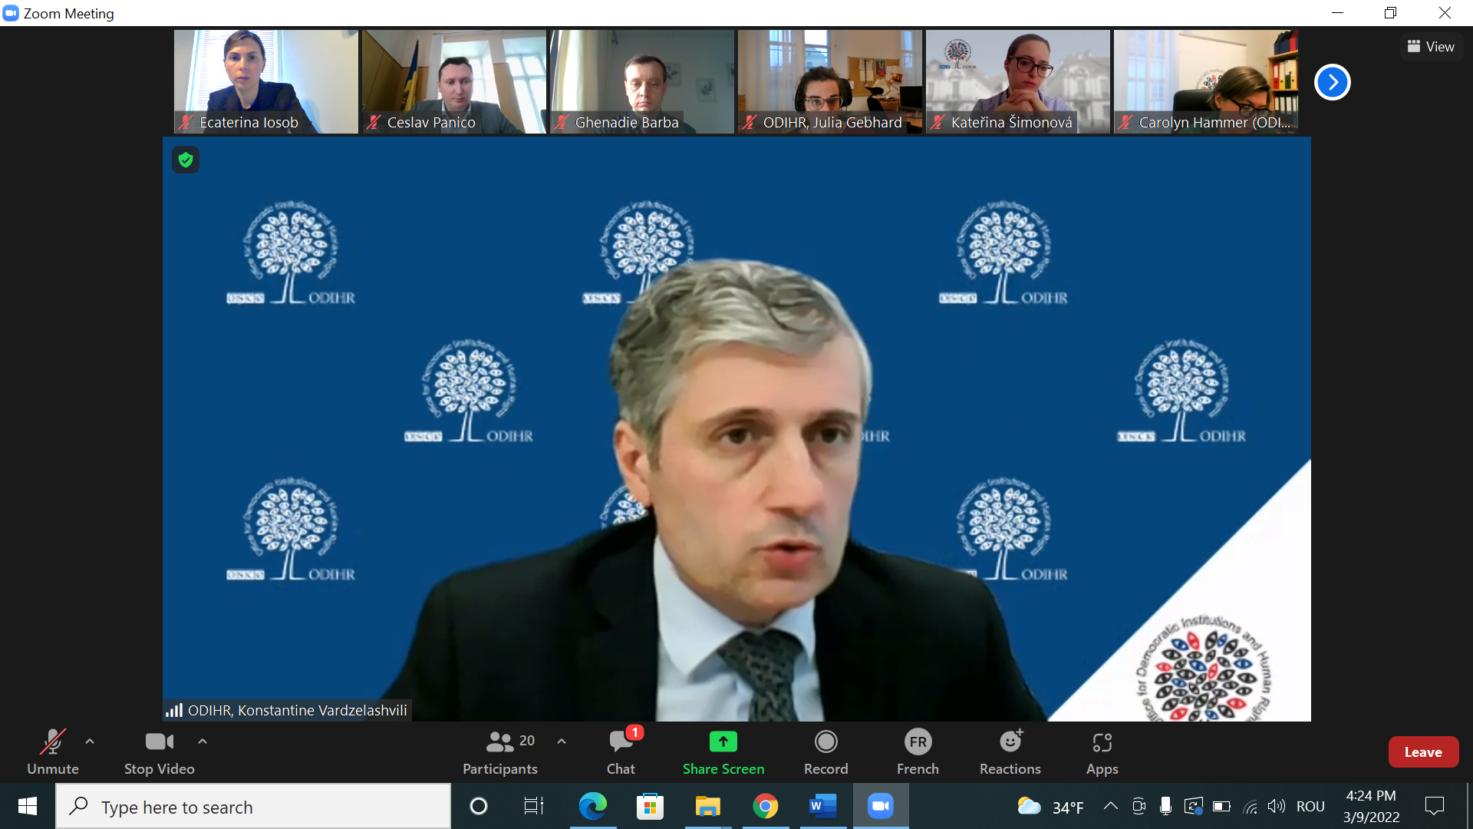Select Ghenadie Barba video thumbnail
The width and height of the screenshot is (1473, 829).
coord(642,81)
